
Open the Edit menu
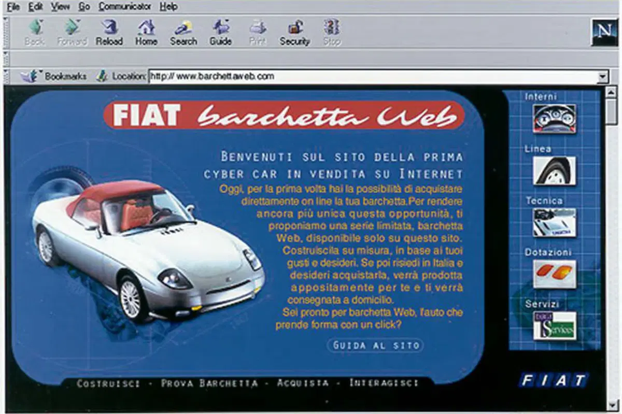(x=36, y=7)
